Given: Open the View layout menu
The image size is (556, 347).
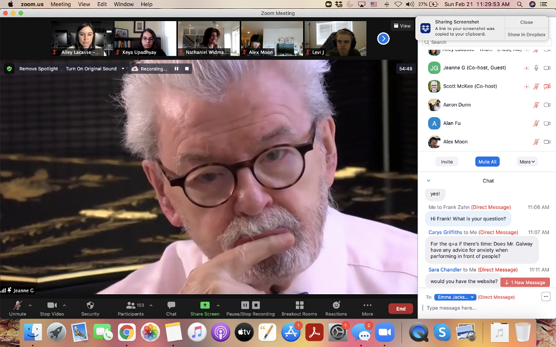Looking at the screenshot, I should point(402,26).
